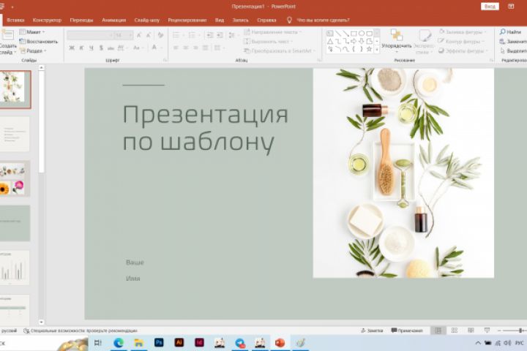This screenshot has height=351, width=527.
Task: Select the right arrow shape in gallery
Action: 354,41
